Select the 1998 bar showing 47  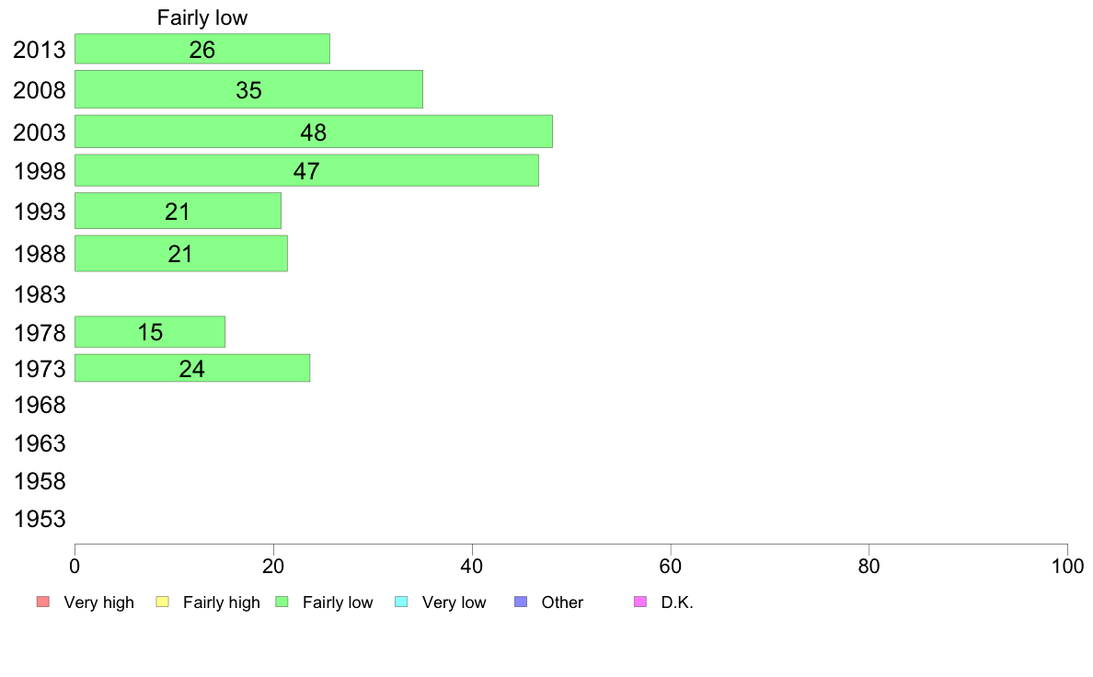coord(306,171)
